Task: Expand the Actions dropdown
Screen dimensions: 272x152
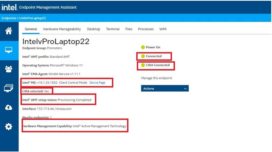Action: tap(165, 88)
